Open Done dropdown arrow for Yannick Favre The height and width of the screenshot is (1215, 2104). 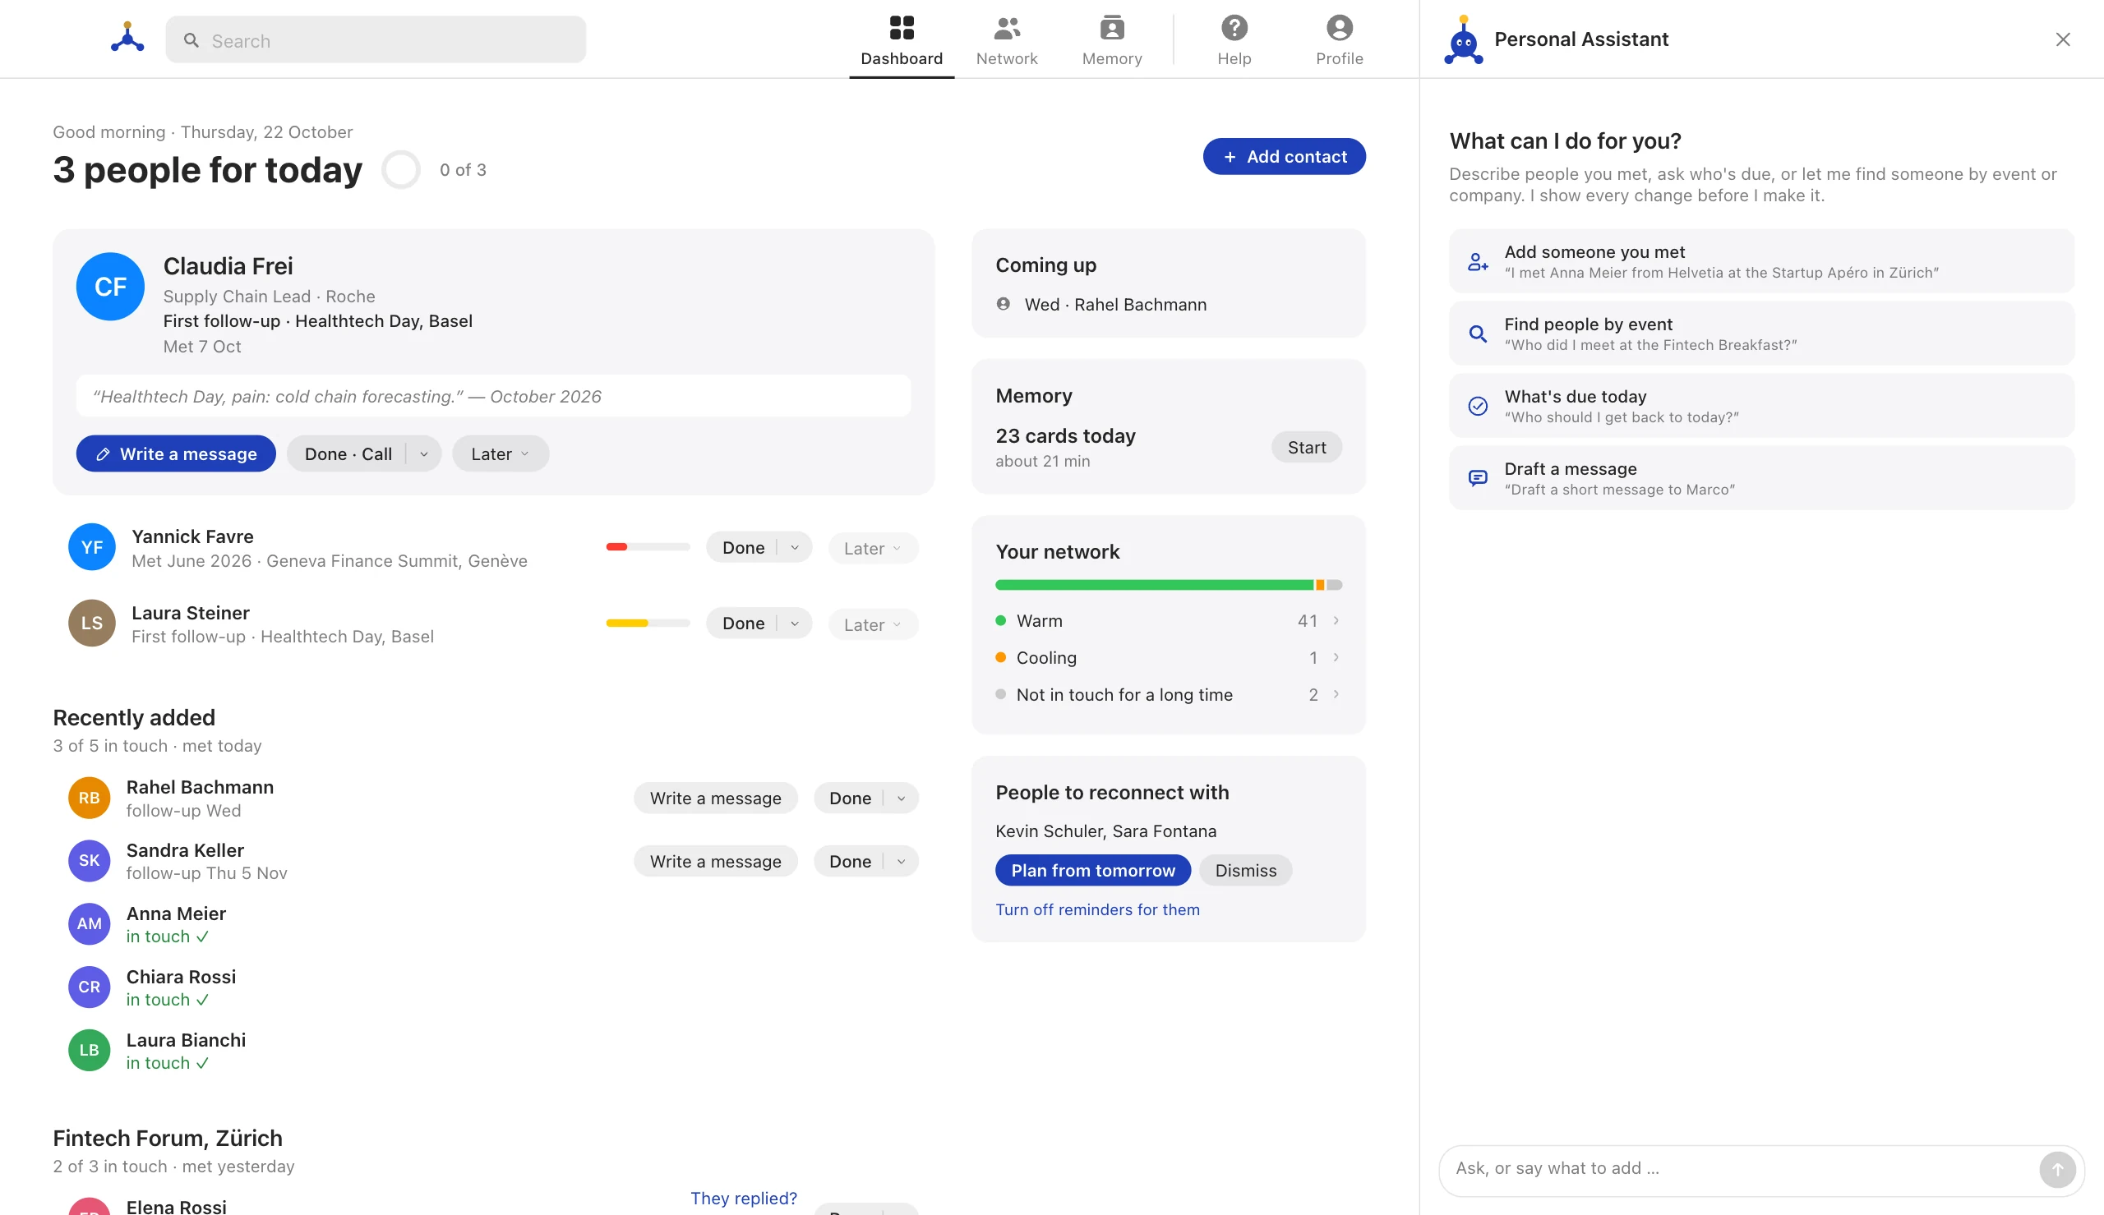(795, 547)
